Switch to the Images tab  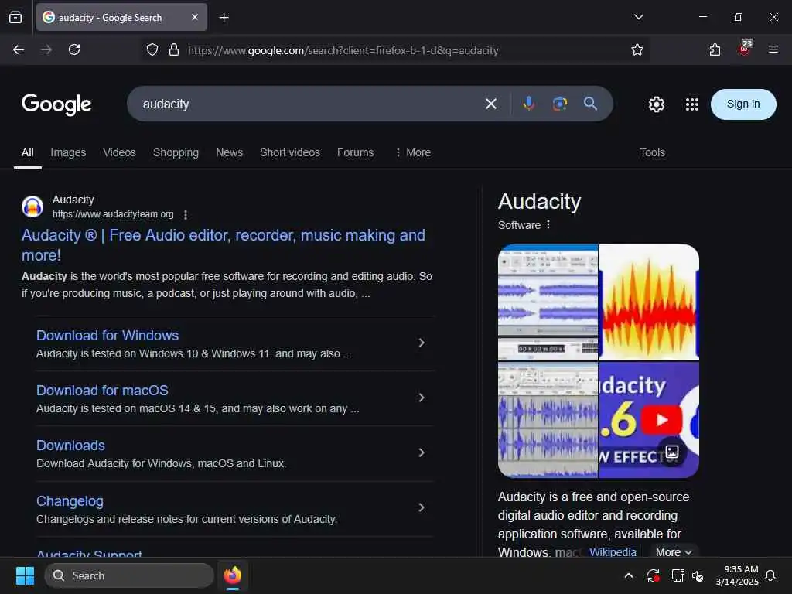point(68,152)
